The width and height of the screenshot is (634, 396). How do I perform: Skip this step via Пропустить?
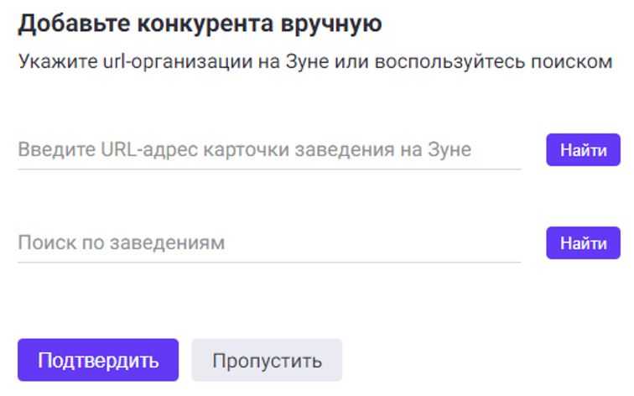pos(267,361)
